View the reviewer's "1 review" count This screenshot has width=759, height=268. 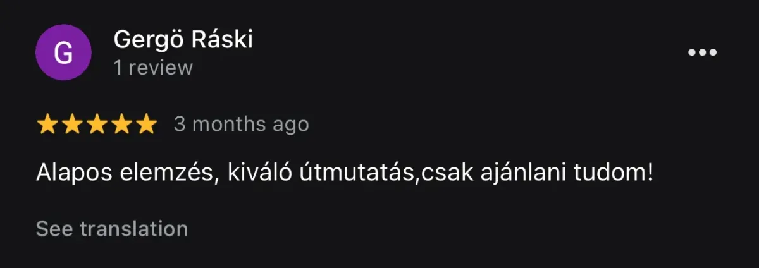click(153, 68)
